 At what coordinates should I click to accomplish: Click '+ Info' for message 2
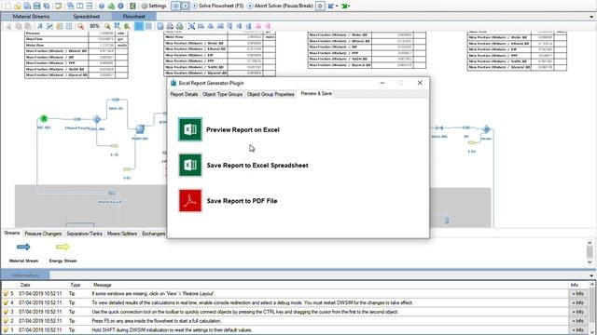577,321
